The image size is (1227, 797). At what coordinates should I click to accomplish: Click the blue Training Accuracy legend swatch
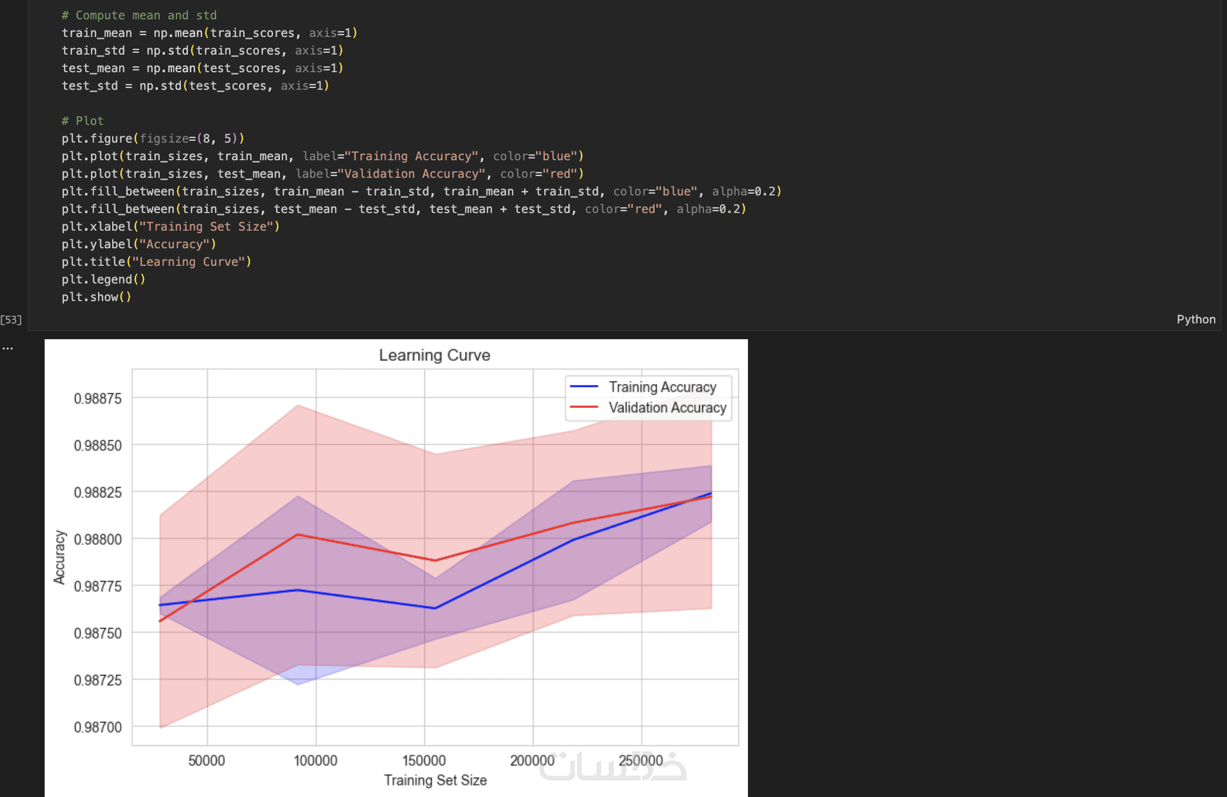(584, 387)
